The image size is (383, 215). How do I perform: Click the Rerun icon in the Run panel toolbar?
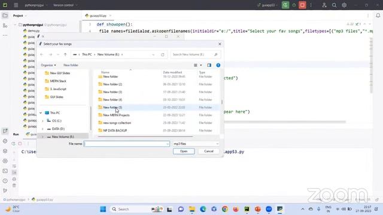pos(13,143)
